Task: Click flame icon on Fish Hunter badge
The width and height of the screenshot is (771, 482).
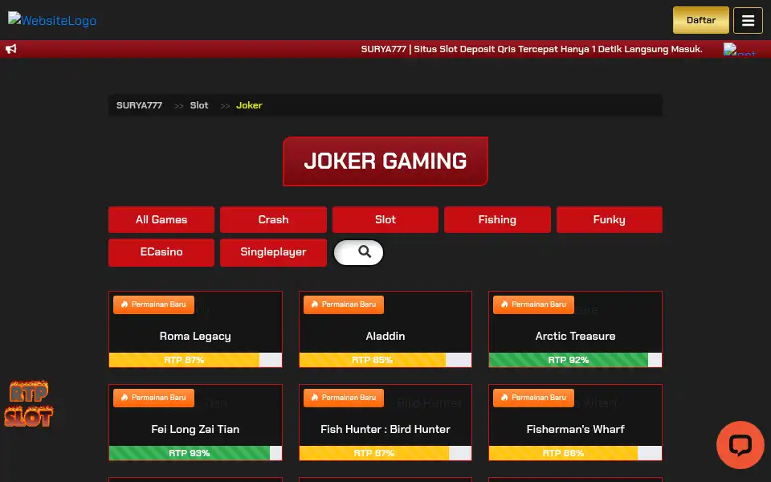Action: (315, 398)
